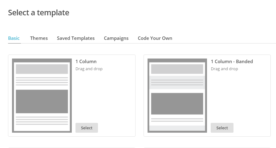Click 'Drag and drop' under 1 Column
The width and height of the screenshot is (276, 148).
pos(89,69)
